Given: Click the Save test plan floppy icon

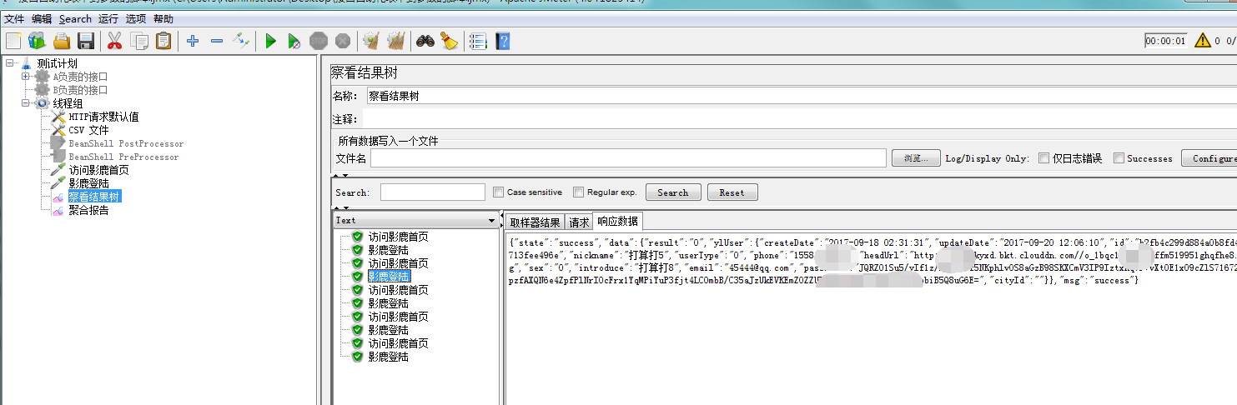Looking at the screenshot, I should (x=85, y=41).
